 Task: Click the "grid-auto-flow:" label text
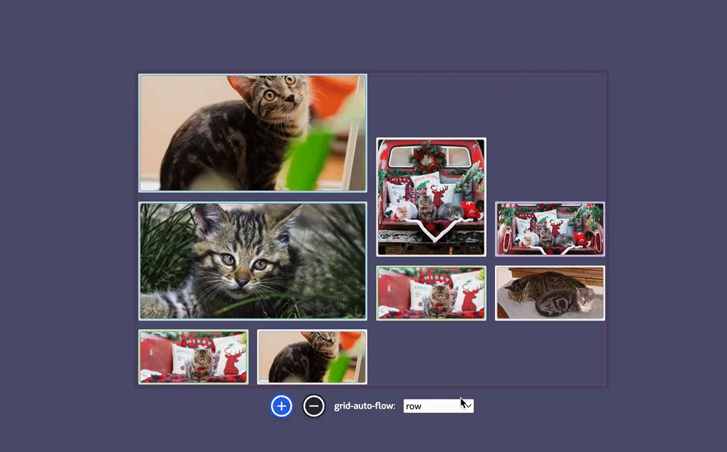(364, 407)
